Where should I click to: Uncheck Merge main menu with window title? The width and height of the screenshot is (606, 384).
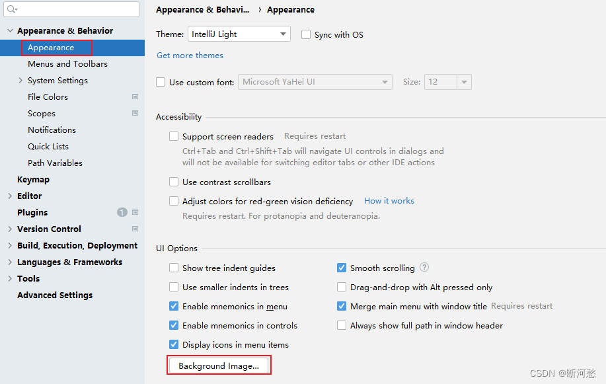pos(341,306)
